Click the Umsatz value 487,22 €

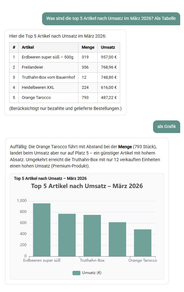[x=109, y=98]
